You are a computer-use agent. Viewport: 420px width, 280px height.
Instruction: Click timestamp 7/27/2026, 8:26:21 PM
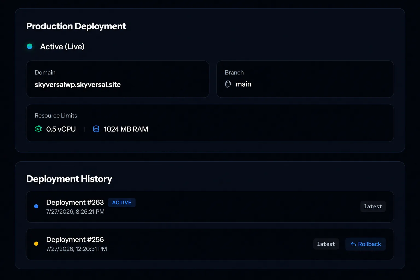coord(75,212)
